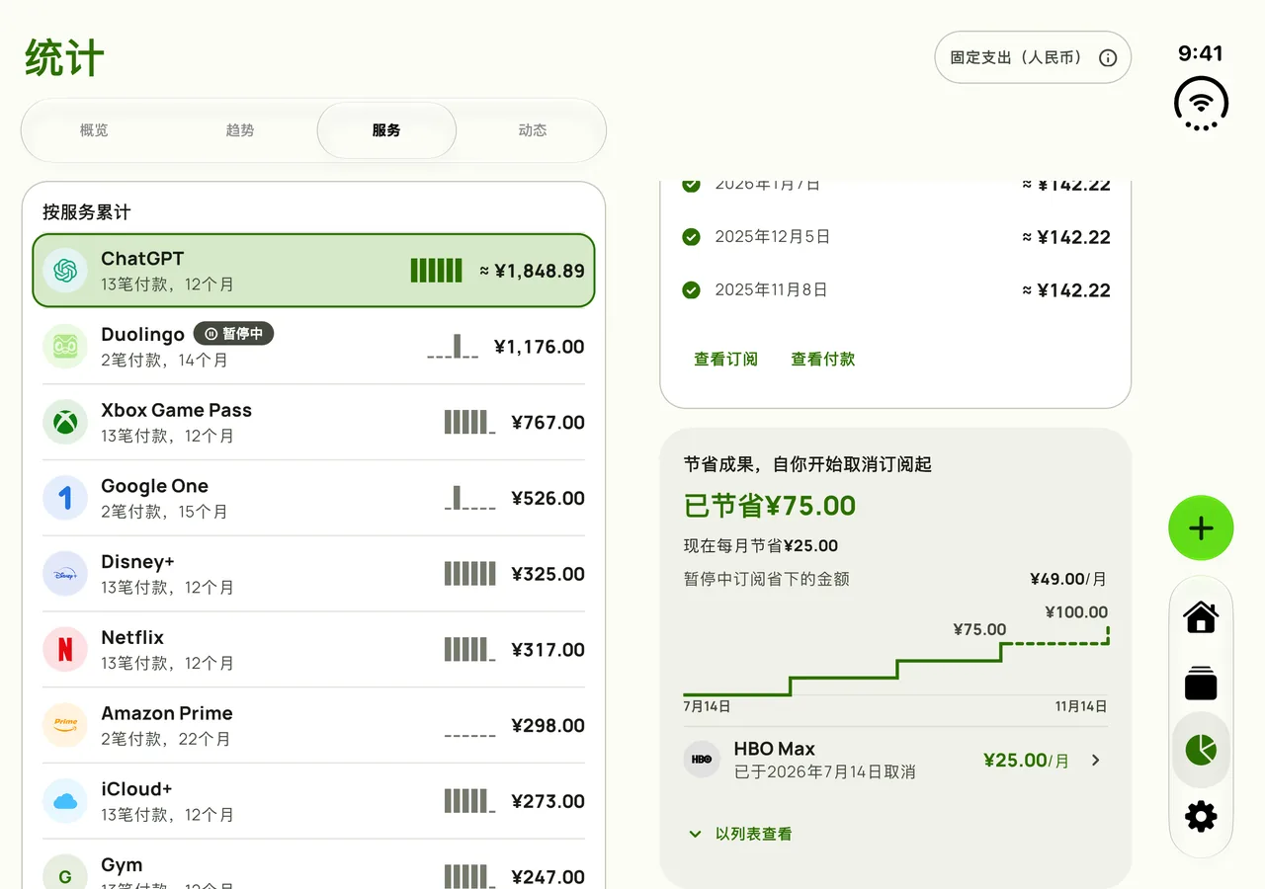Screen dimensions: 1265x889
Task: Click the check mark for 2025年11月8日
Action: coord(692,290)
